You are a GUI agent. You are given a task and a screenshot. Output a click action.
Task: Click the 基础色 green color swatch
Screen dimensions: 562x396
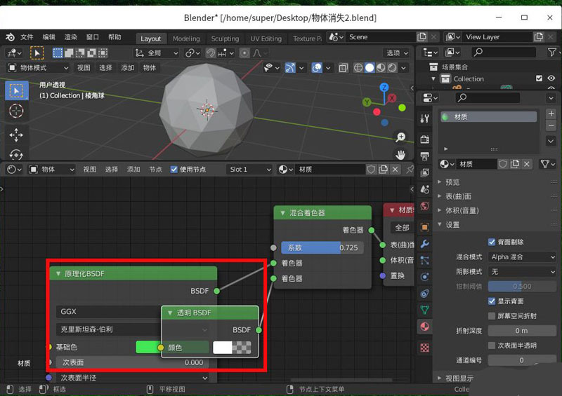tap(145, 347)
